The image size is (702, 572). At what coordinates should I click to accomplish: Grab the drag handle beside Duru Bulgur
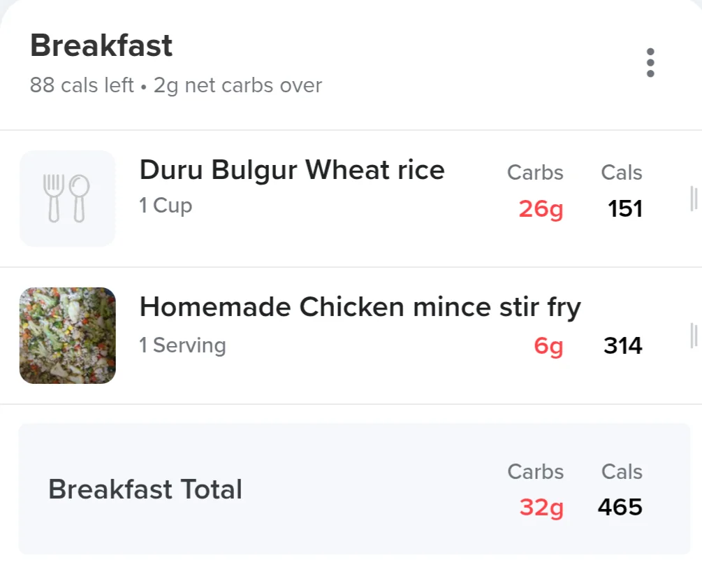694,198
